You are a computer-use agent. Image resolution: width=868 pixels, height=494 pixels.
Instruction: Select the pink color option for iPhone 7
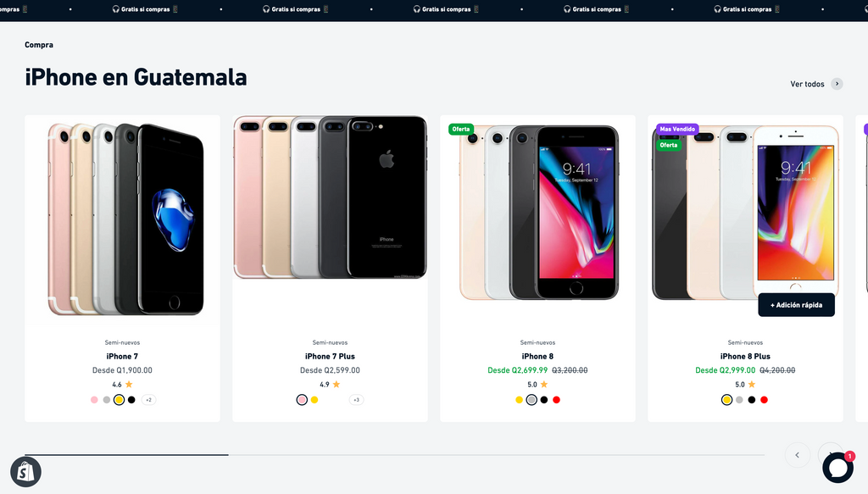(x=94, y=400)
